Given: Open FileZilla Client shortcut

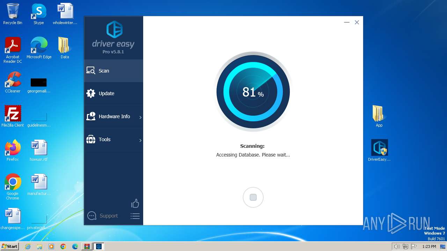Looking at the screenshot, I should tap(13, 116).
